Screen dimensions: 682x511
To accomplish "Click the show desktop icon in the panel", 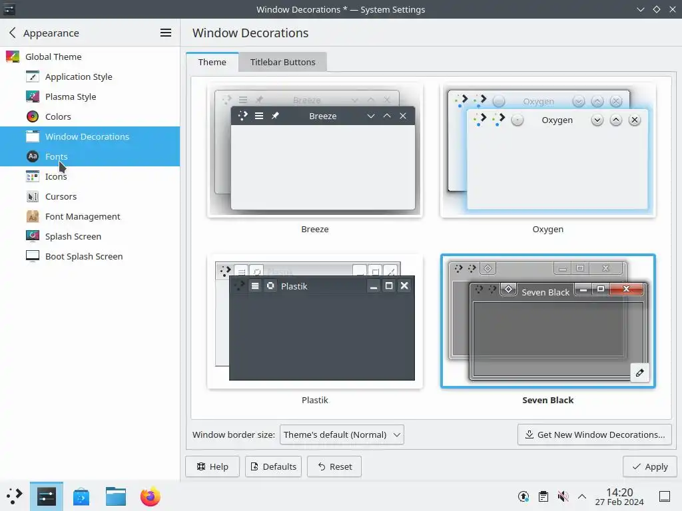I will (x=665, y=496).
